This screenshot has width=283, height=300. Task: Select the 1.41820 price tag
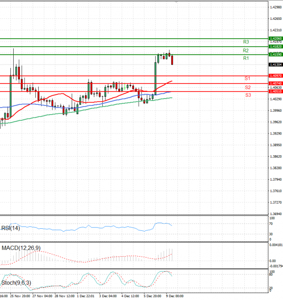tap(276, 47)
